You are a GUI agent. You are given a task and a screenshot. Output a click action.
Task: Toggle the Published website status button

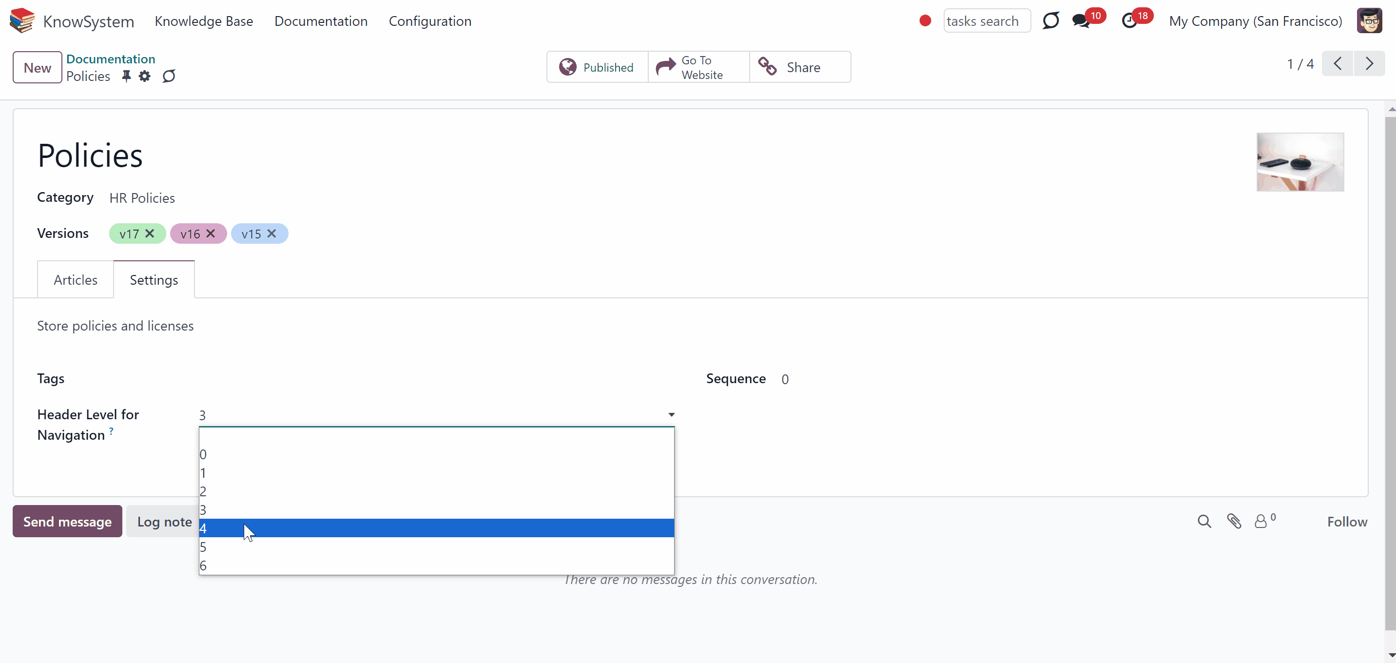point(597,67)
